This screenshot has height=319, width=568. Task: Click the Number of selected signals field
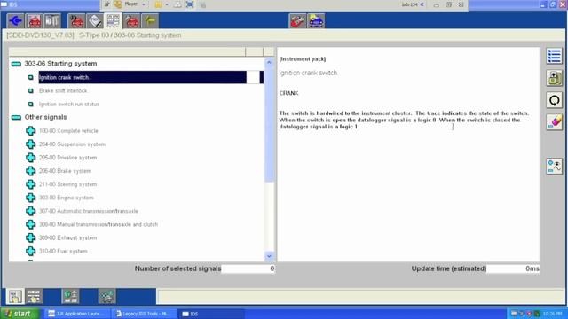tap(248, 268)
